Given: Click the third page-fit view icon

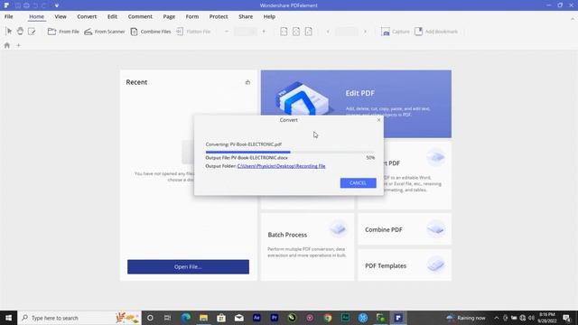Looking at the screenshot, I should tap(309, 32).
